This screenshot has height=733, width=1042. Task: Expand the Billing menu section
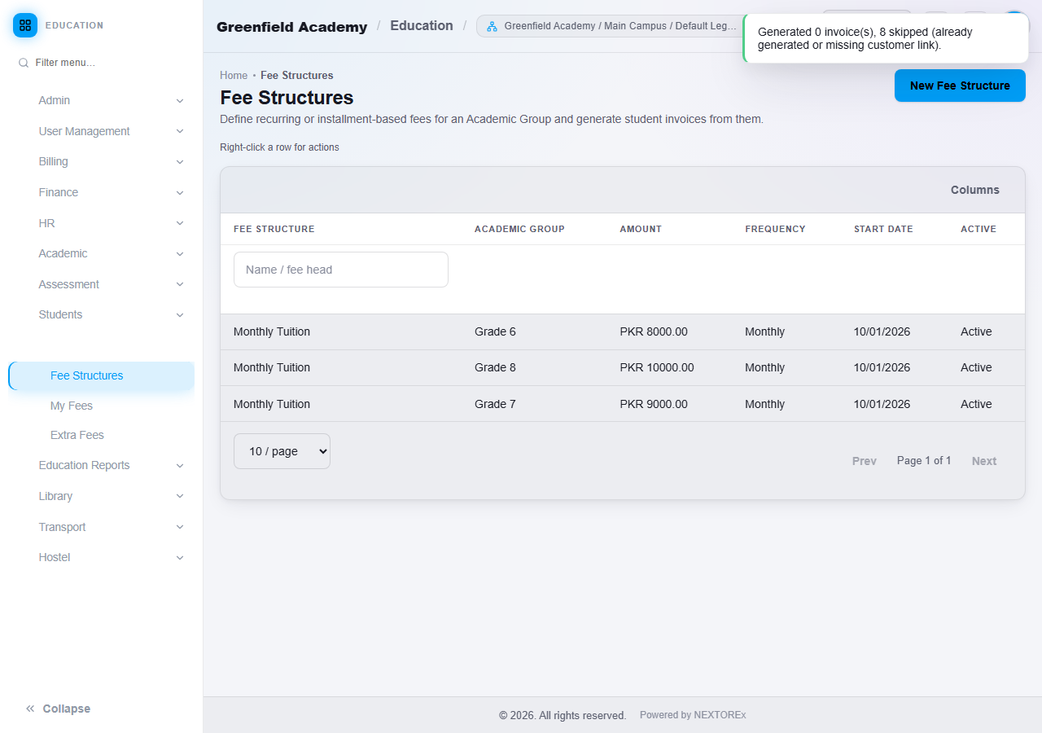click(x=112, y=162)
